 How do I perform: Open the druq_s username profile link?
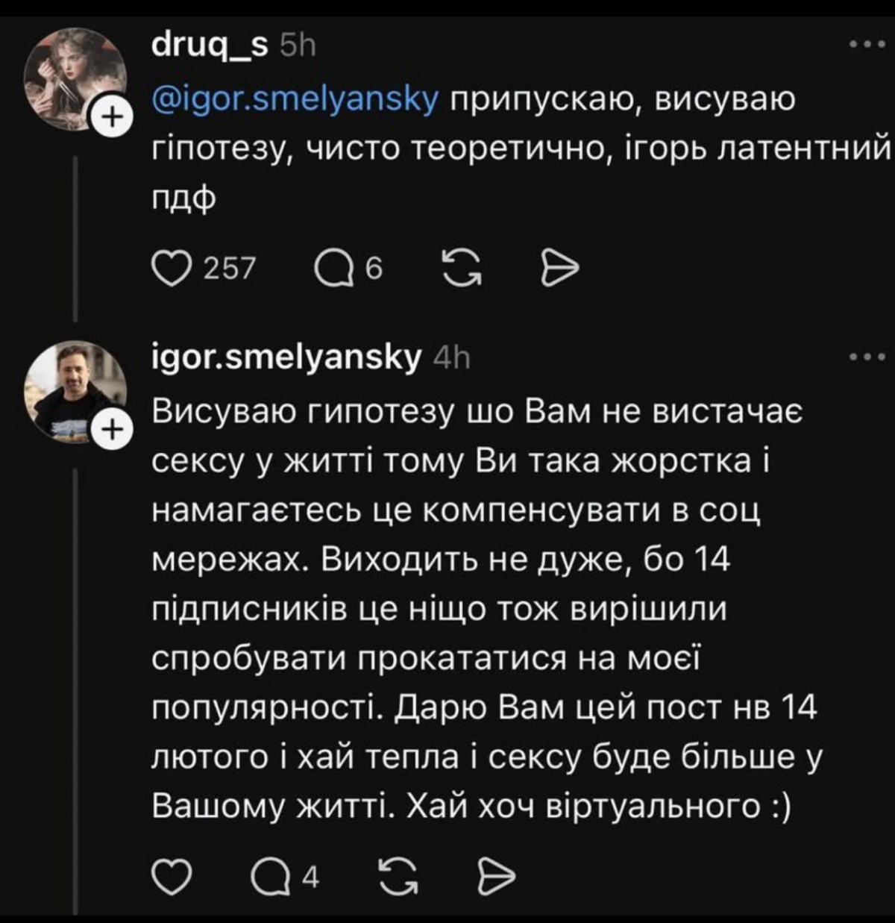pos(209,46)
